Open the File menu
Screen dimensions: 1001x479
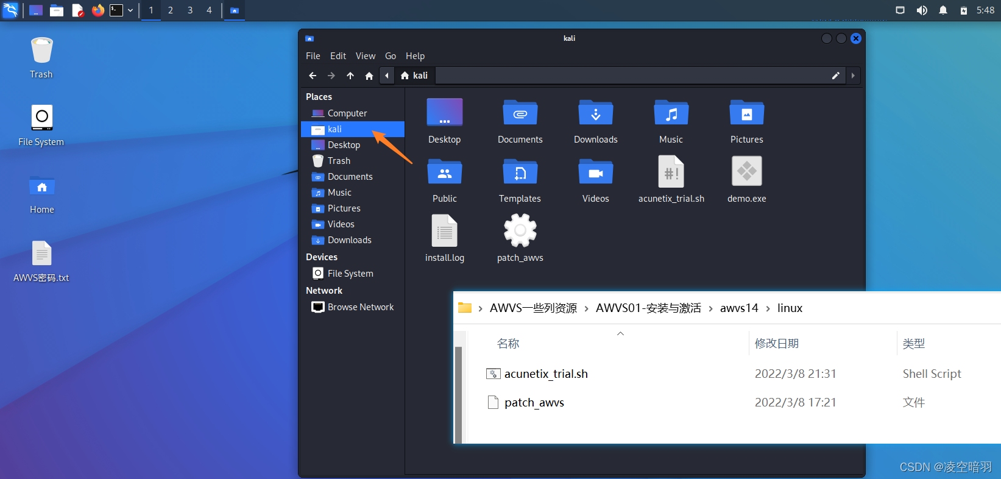313,56
